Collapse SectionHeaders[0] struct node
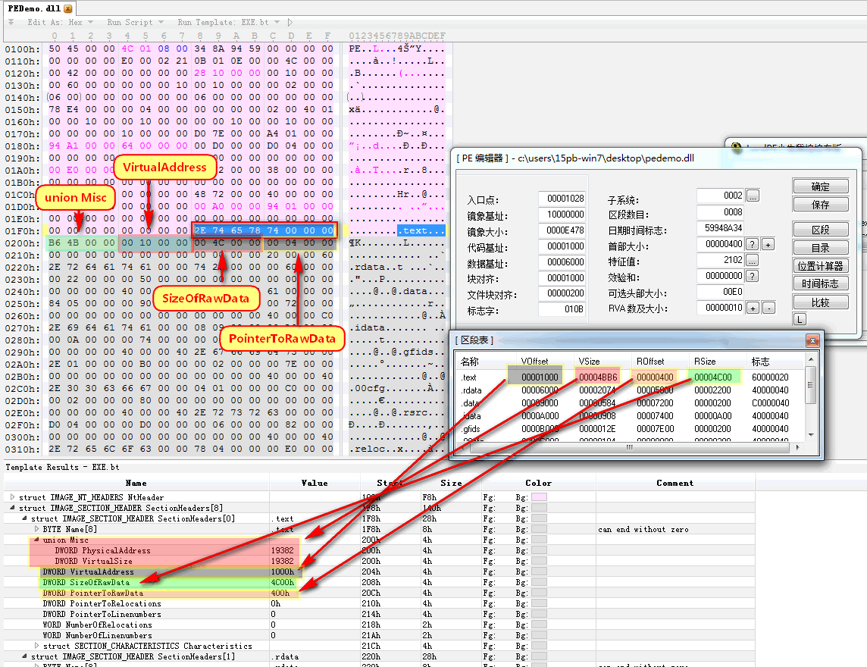 24,518
